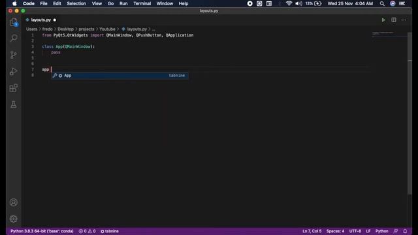Open the Notification Center list icon

[x=402, y=4]
